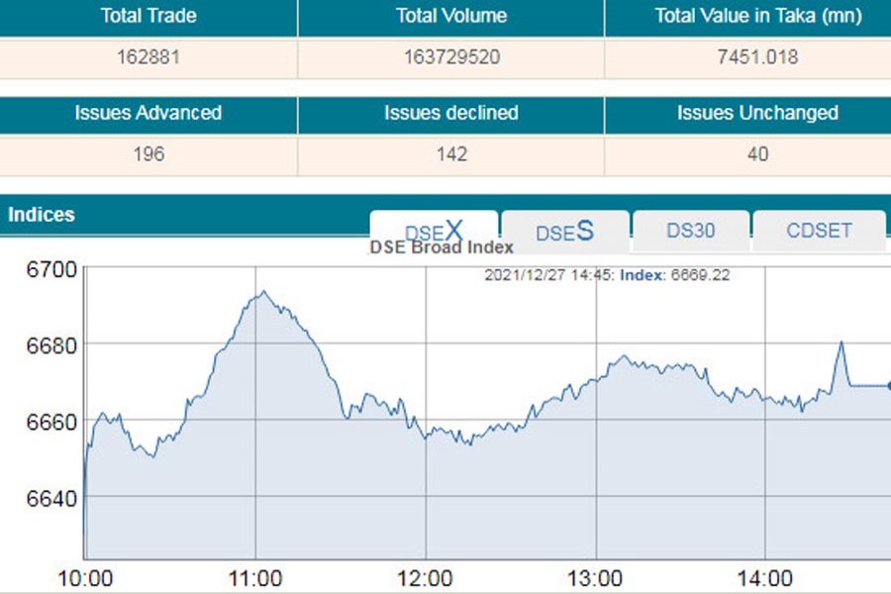Click the 13:00 label on time axis

click(x=596, y=577)
